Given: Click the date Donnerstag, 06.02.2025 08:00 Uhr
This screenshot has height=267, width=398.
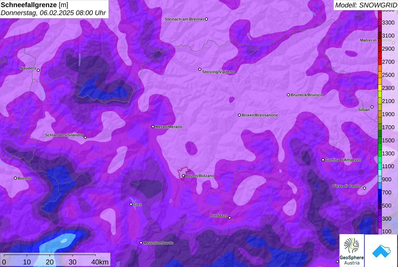Looking at the screenshot, I should pos(53,13).
